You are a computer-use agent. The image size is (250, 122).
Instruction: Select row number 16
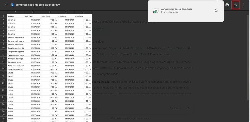pyautogui.click(x=4, y=69)
